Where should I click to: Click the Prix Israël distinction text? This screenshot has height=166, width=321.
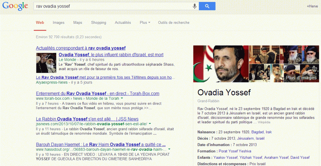[x=258, y=164]
